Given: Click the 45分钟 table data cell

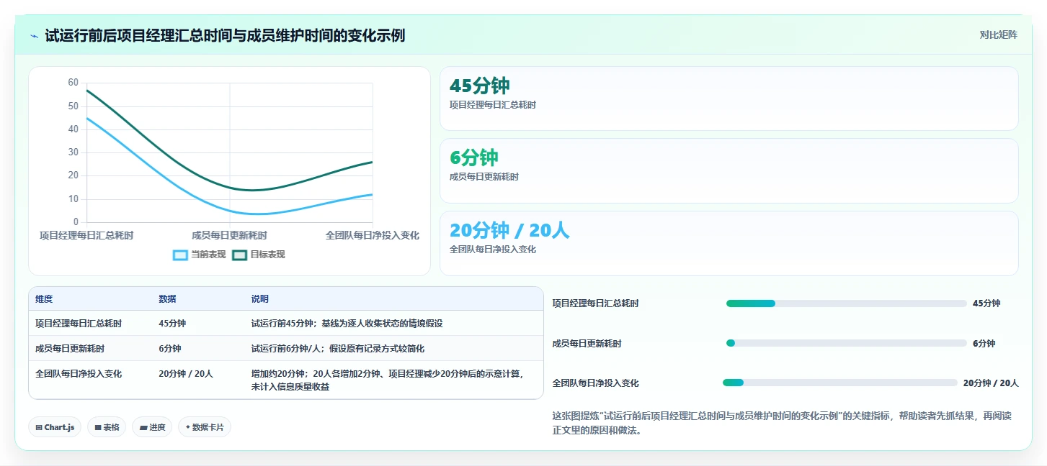Looking at the screenshot, I should [172, 324].
